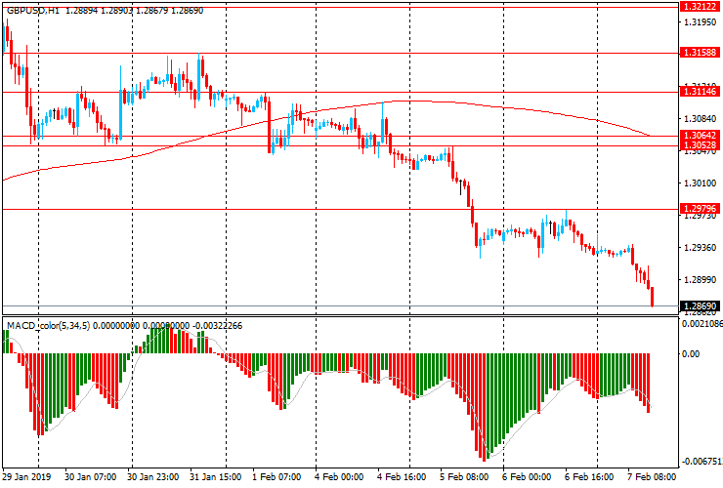This screenshot has height=488, width=723.
Task: Click the 1.30528 black level label
Action: click(x=700, y=145)
